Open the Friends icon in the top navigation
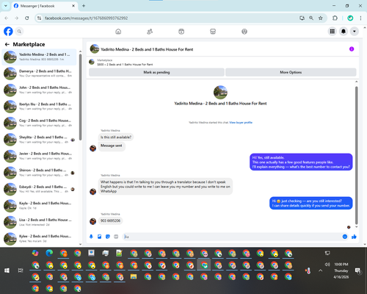 150,32
